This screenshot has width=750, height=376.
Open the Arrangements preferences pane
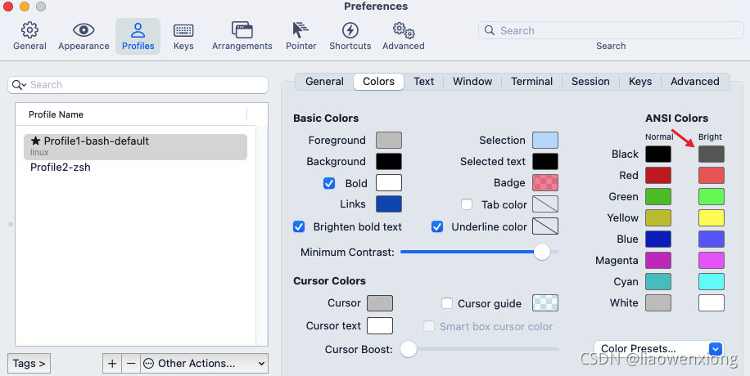point(242,36)
